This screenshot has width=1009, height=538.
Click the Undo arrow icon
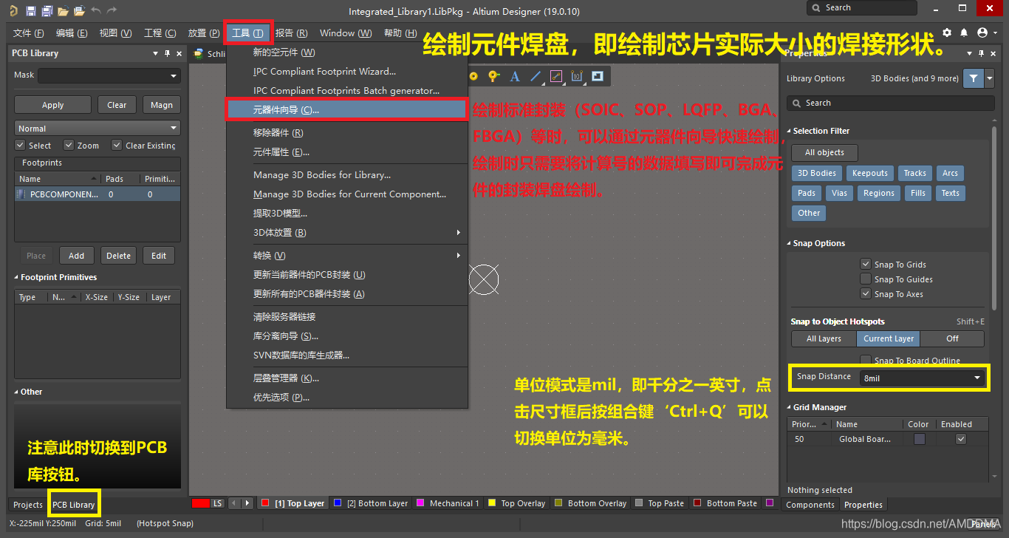coord(96,11)
